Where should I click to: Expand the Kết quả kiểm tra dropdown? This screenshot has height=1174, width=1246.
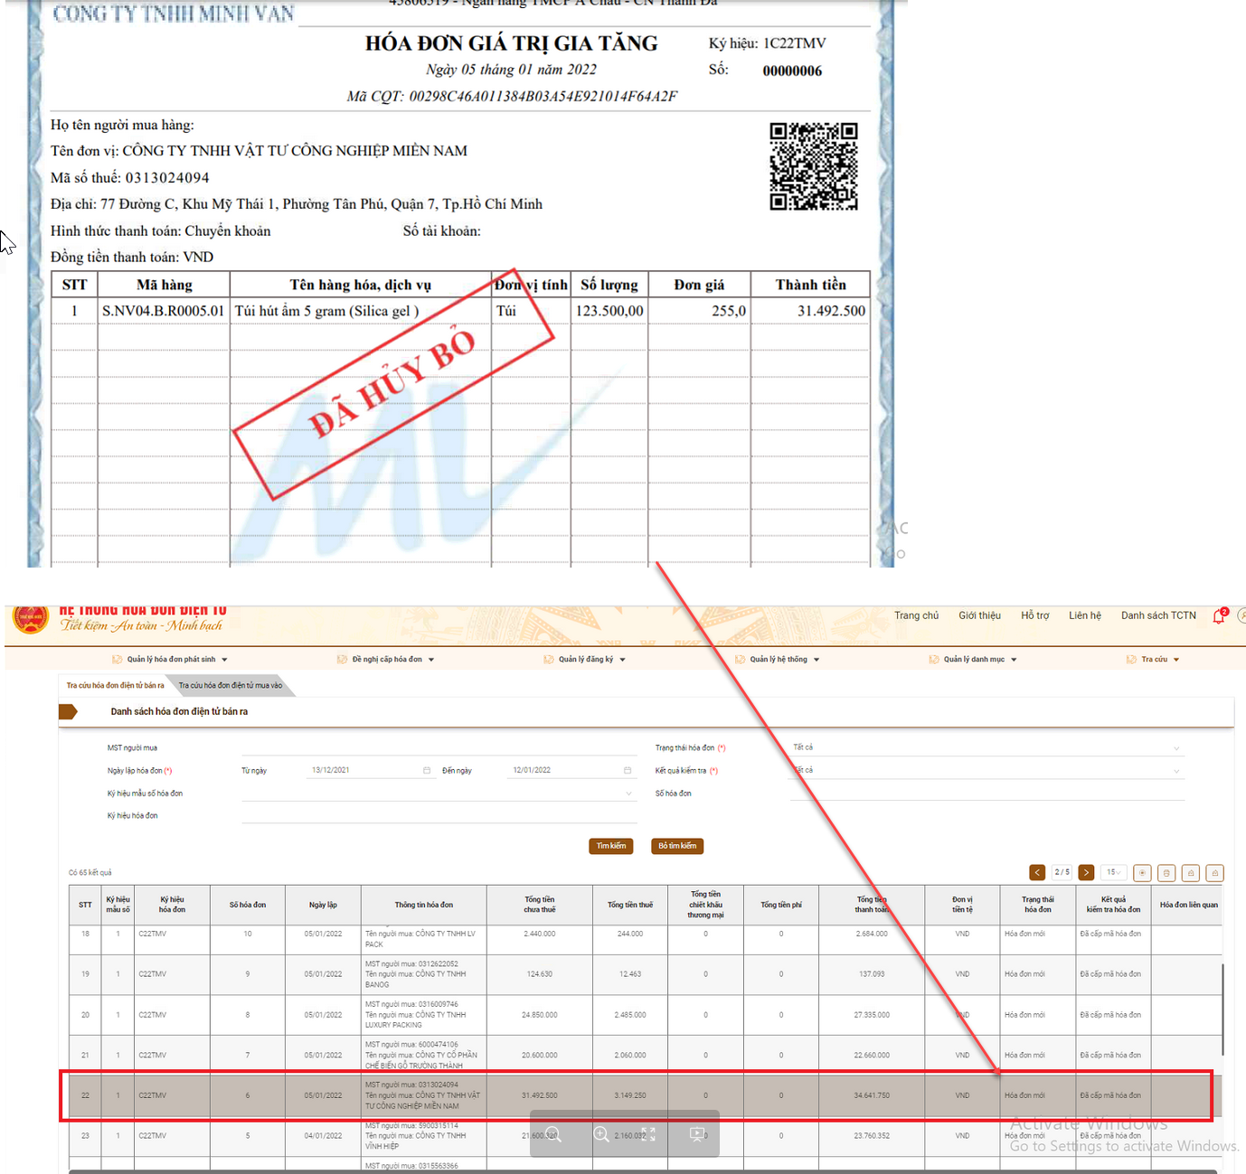point(1176,771)
